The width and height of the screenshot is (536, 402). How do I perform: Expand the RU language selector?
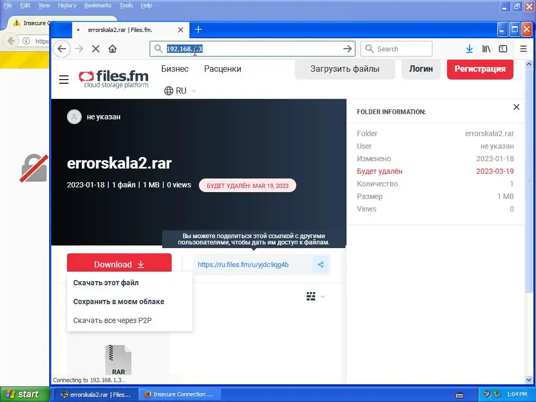coord(181,91)
